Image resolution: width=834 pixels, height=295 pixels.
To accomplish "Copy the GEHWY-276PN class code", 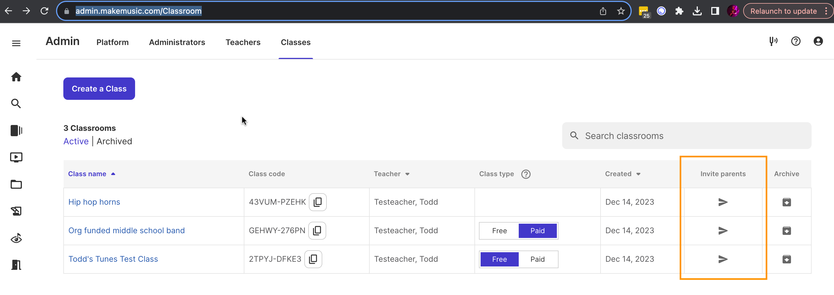I will [x=317, y=230].
